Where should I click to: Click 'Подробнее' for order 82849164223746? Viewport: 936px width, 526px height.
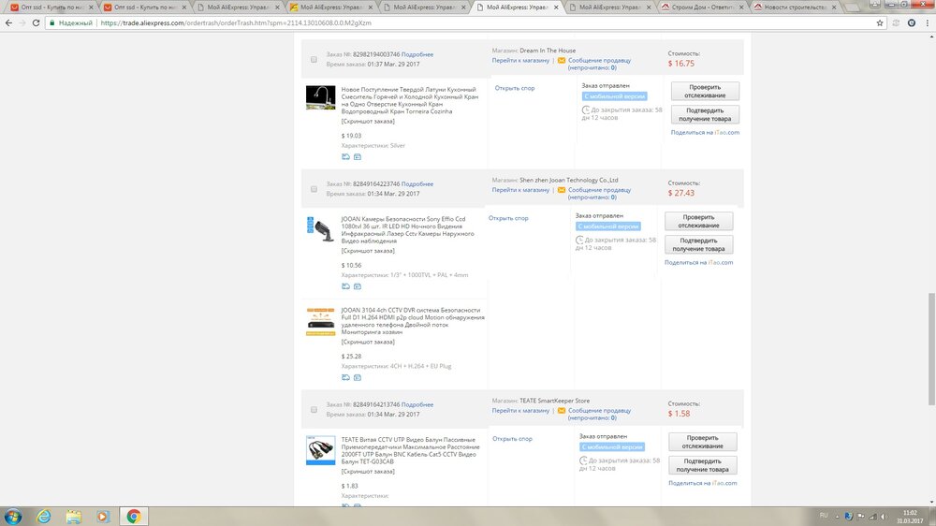(x=417, y=183)
